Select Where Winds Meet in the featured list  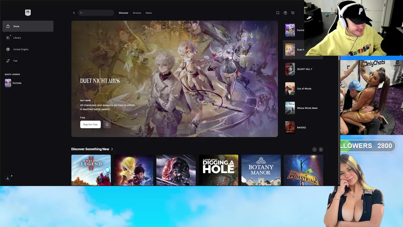(303, 108)
